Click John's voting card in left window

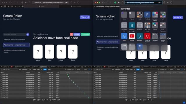(49, 51)
